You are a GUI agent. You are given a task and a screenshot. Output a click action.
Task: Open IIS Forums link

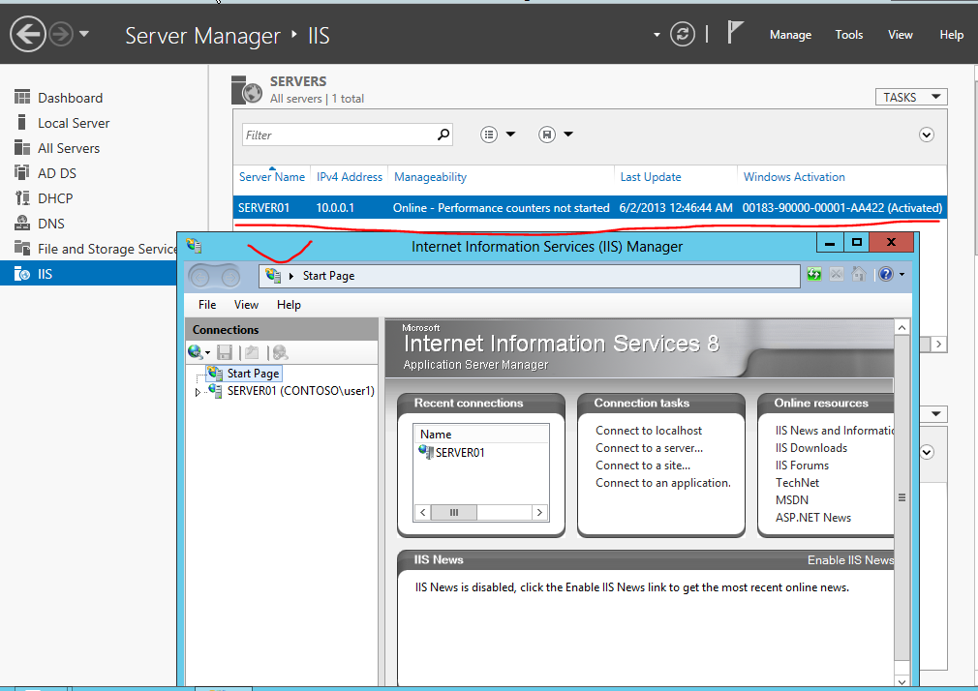pos(802,466)
